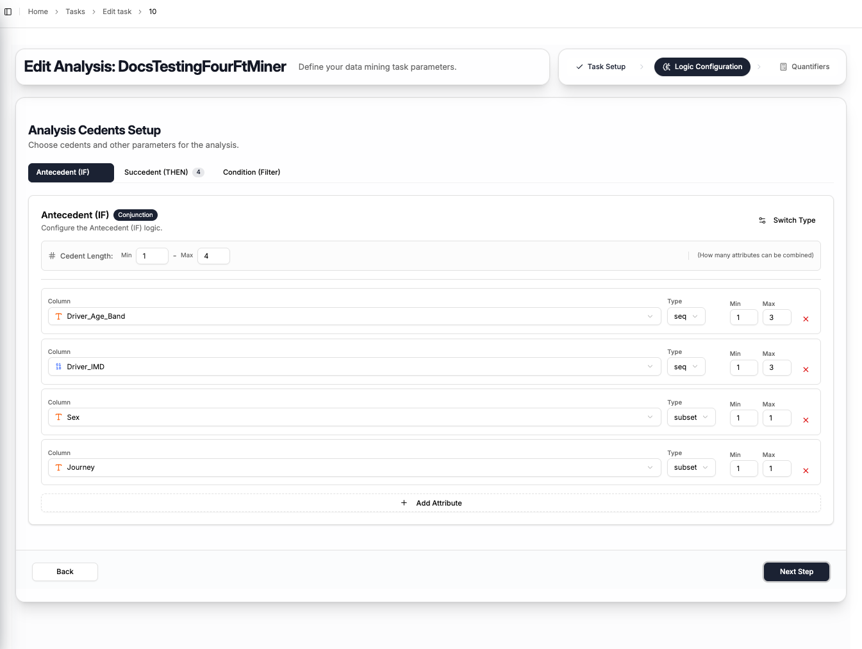Go to Tasks in the breadcrumb
Viewport: 862px width, 649px height.
[75, 12]
